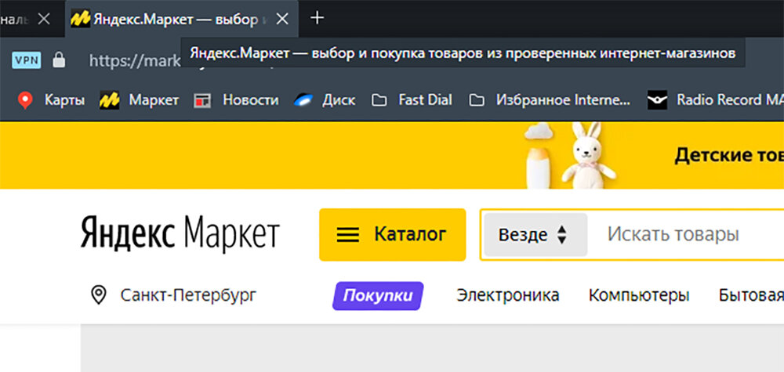The height and width of the screenshot is (372, 784).
Task: Click the Новости bookmark favicon
Action: click(x=201, y=100)
